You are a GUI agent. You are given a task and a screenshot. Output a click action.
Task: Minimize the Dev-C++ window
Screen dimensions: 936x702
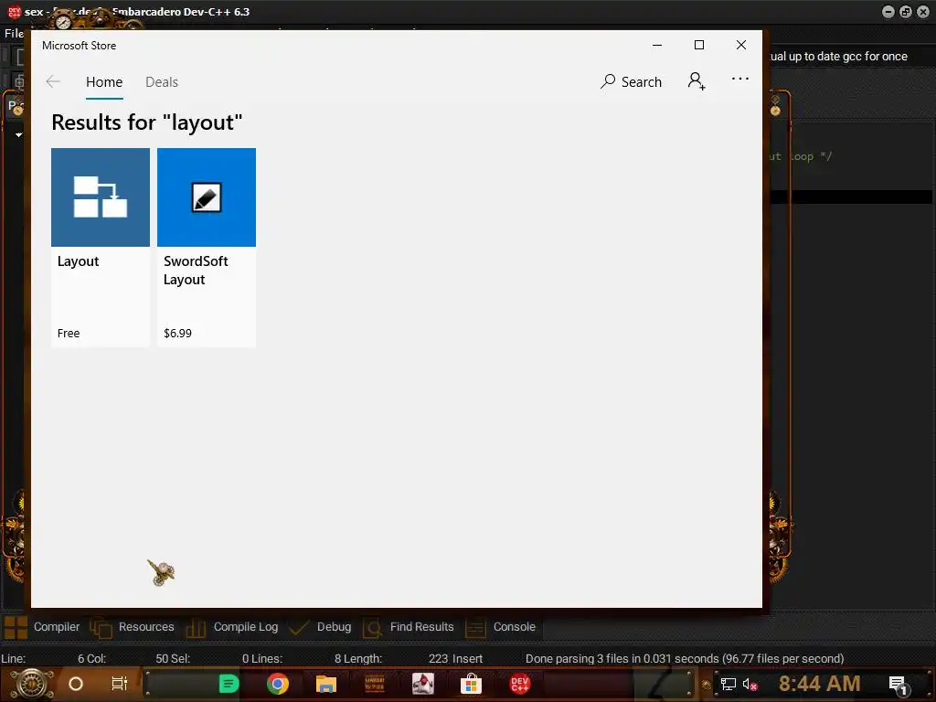[888, 12]
